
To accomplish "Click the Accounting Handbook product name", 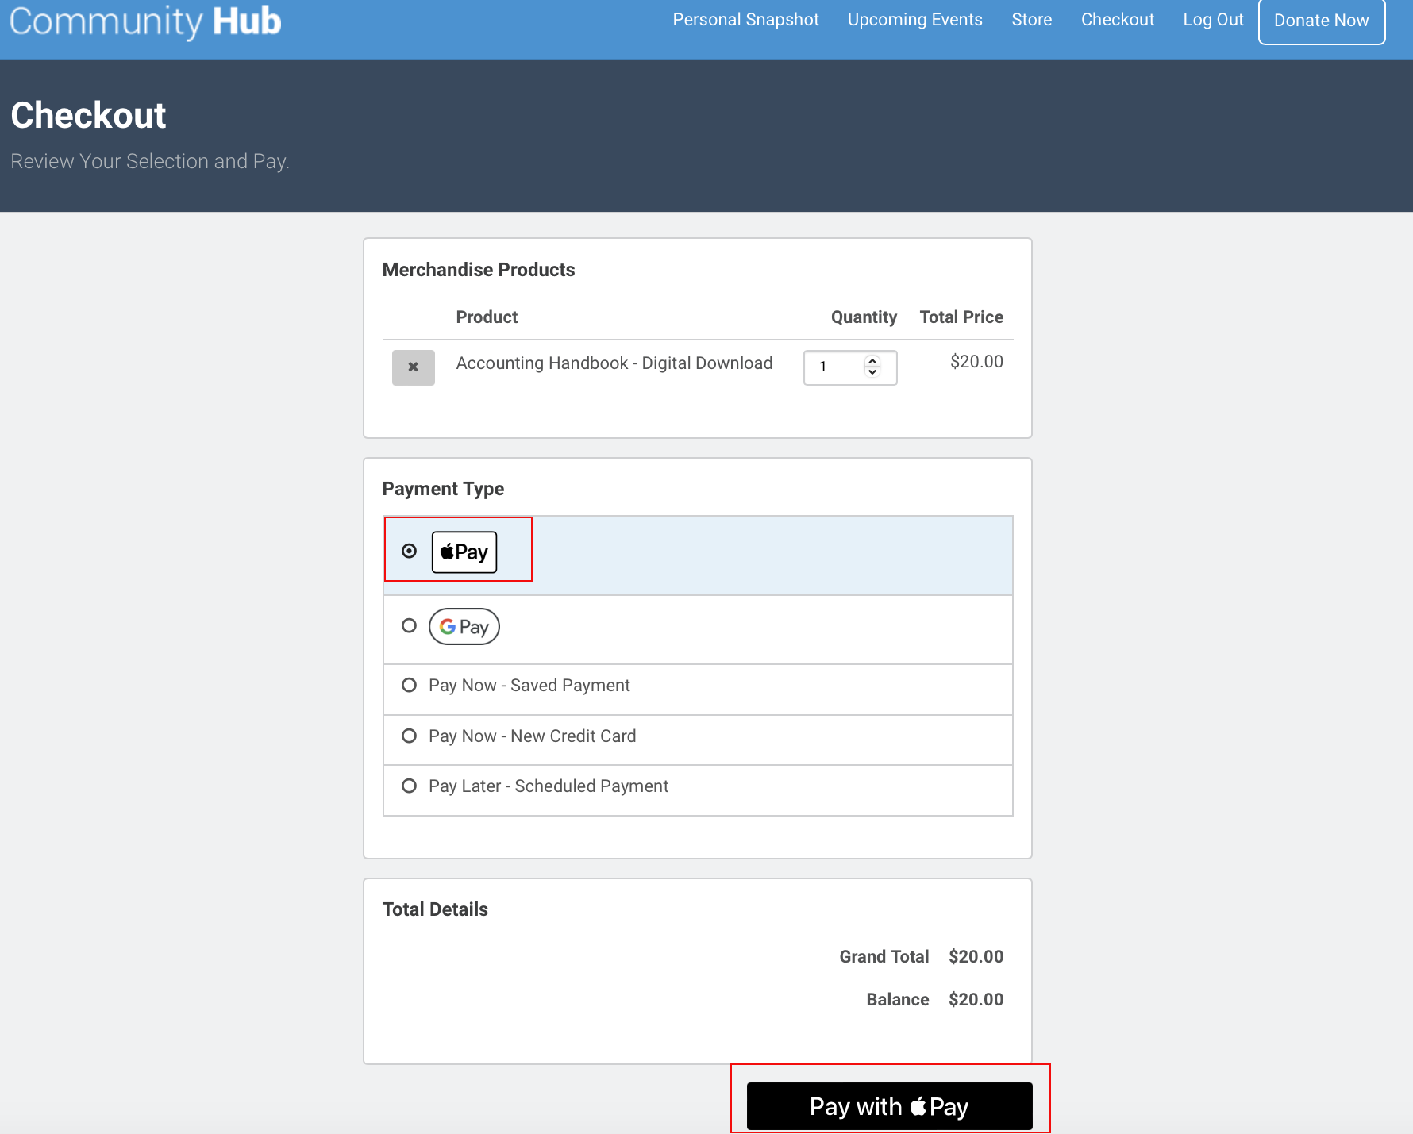I will pos(614,363).
